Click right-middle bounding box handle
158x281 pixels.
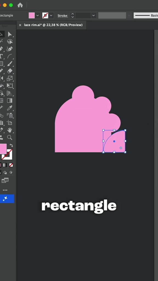click(x=125, y=141)
